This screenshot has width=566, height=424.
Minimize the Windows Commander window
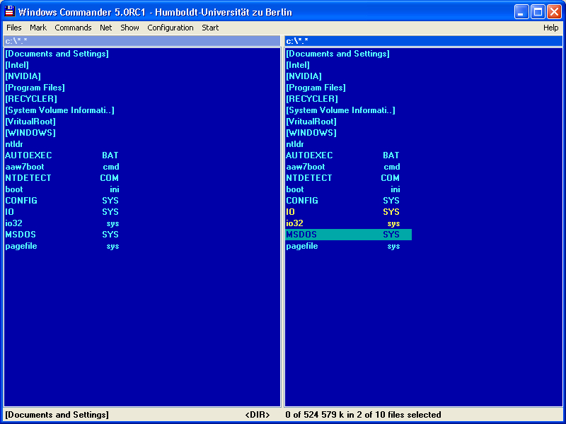click(x=521, y=12)
